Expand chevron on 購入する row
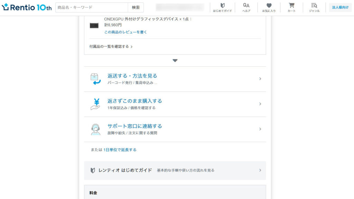This screenshot has height=199, width=354. pos(260,104)
